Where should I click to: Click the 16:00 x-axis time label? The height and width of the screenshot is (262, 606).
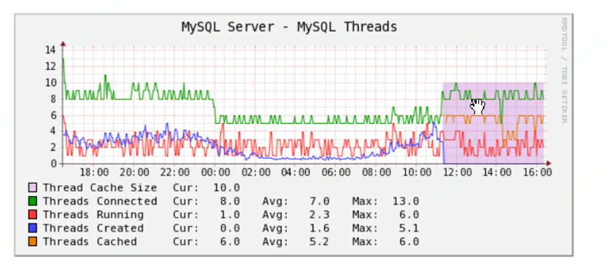[538, 172]
